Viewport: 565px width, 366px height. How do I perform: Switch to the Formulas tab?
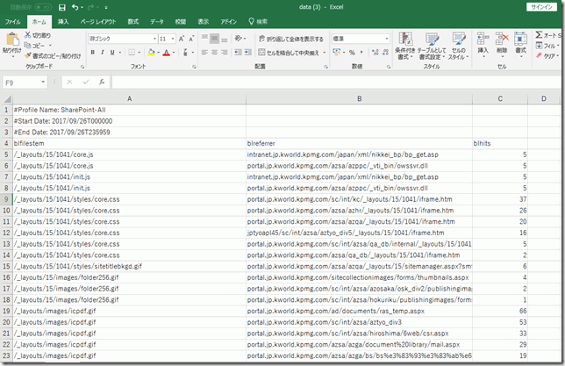pos(133,22)
